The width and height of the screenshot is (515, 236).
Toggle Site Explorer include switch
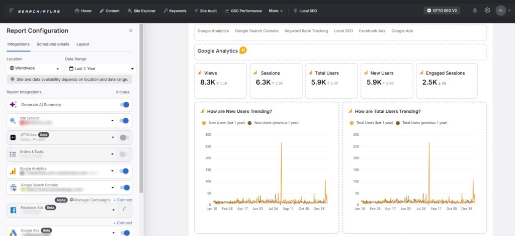124,121
